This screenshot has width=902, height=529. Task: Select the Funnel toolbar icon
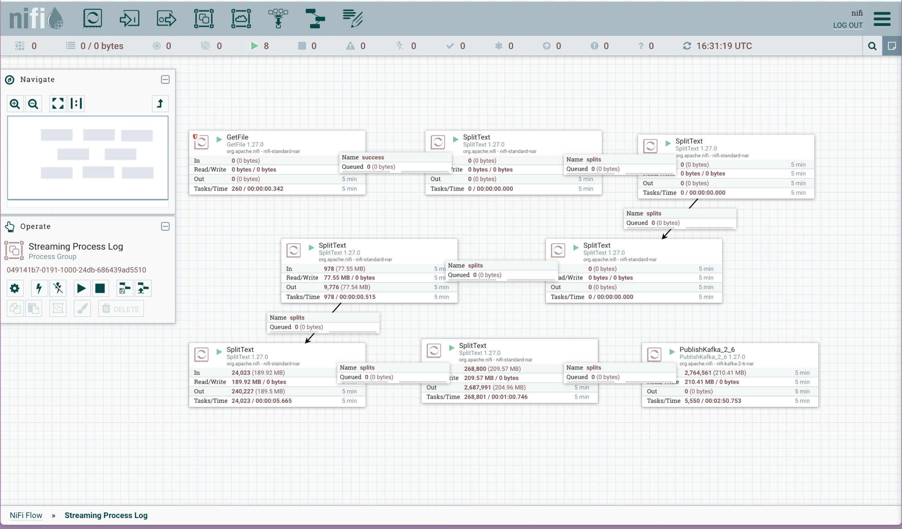[x=278, y=18]
